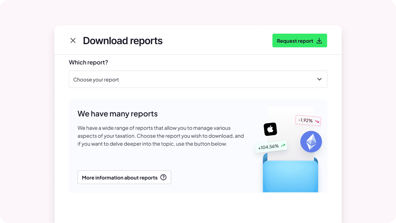The width and height of the screenshot is (396, 223).
Task: Click the X close icon
Action: [x=73, y=40]
